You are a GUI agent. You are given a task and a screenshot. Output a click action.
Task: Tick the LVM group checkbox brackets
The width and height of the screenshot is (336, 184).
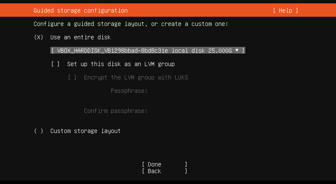[55, 64]
